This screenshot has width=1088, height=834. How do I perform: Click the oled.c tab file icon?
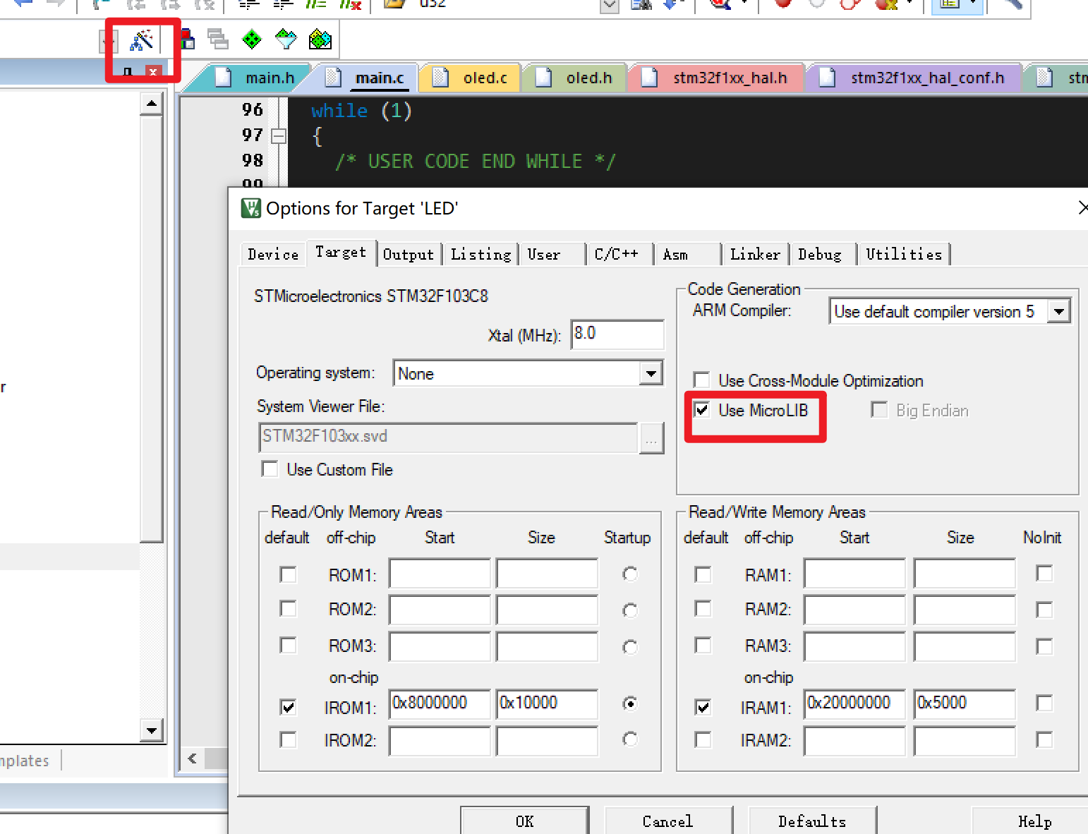440,77
